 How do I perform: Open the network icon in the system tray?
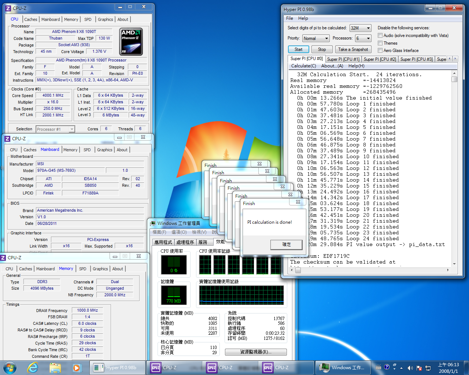[x=428, y=368]
